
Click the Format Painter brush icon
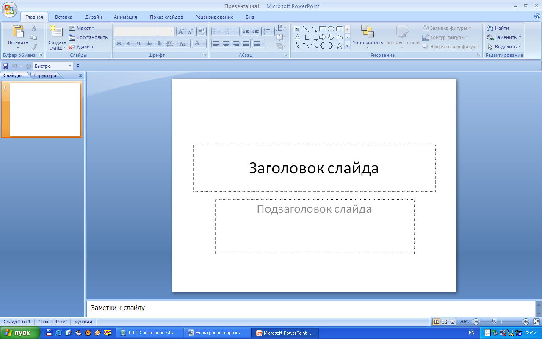(x=34, y=47)
